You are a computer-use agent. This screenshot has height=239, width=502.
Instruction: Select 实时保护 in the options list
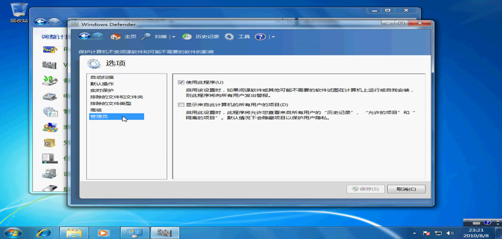pos(102,90)
